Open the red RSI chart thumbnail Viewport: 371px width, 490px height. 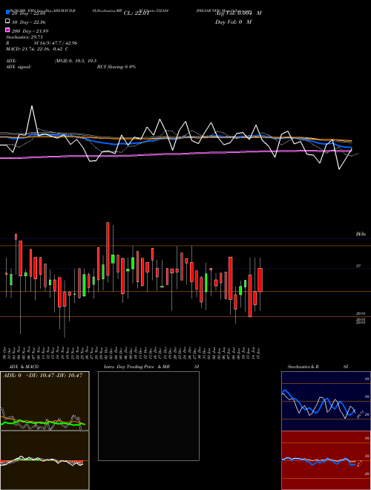(326, 460)
